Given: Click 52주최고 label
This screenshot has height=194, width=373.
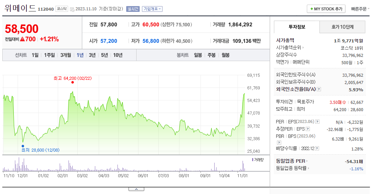Looking at the screenshot, I should [x=284, y=109].
